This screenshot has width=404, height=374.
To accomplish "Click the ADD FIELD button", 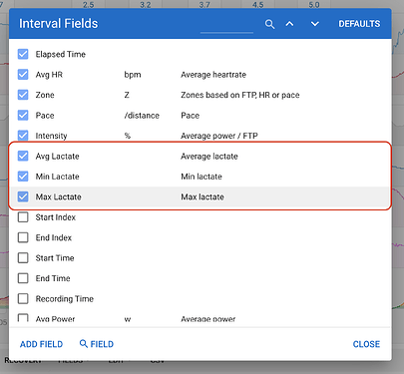I will [x=41, y=344].
